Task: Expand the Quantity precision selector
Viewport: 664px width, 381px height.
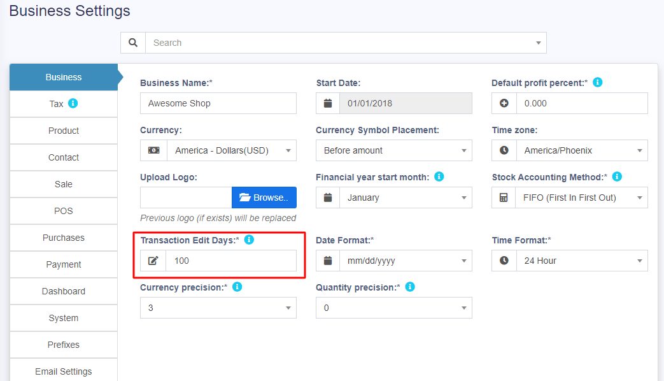Action: pos(393,308)
